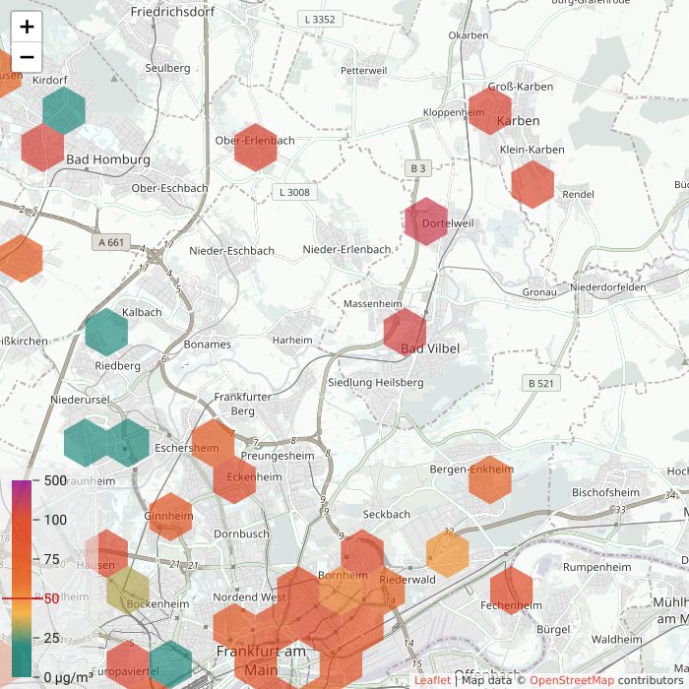Click the orange hexagon left of A 661

[x=21, y=258]
